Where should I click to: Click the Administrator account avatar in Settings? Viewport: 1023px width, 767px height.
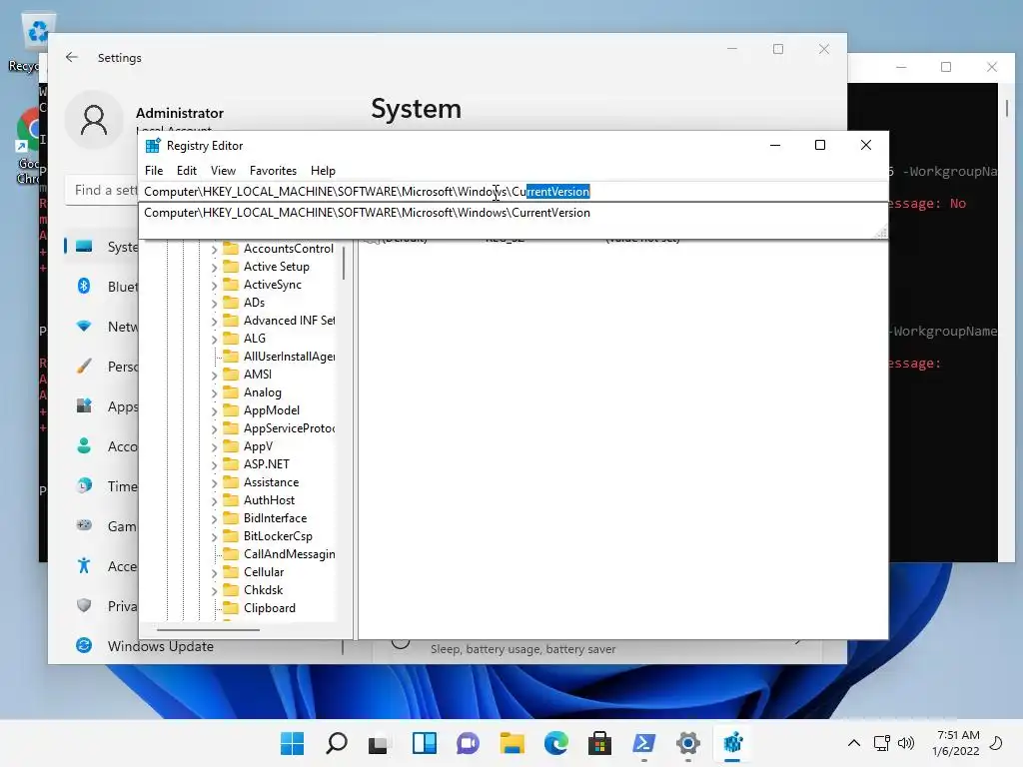coord(94,120)
